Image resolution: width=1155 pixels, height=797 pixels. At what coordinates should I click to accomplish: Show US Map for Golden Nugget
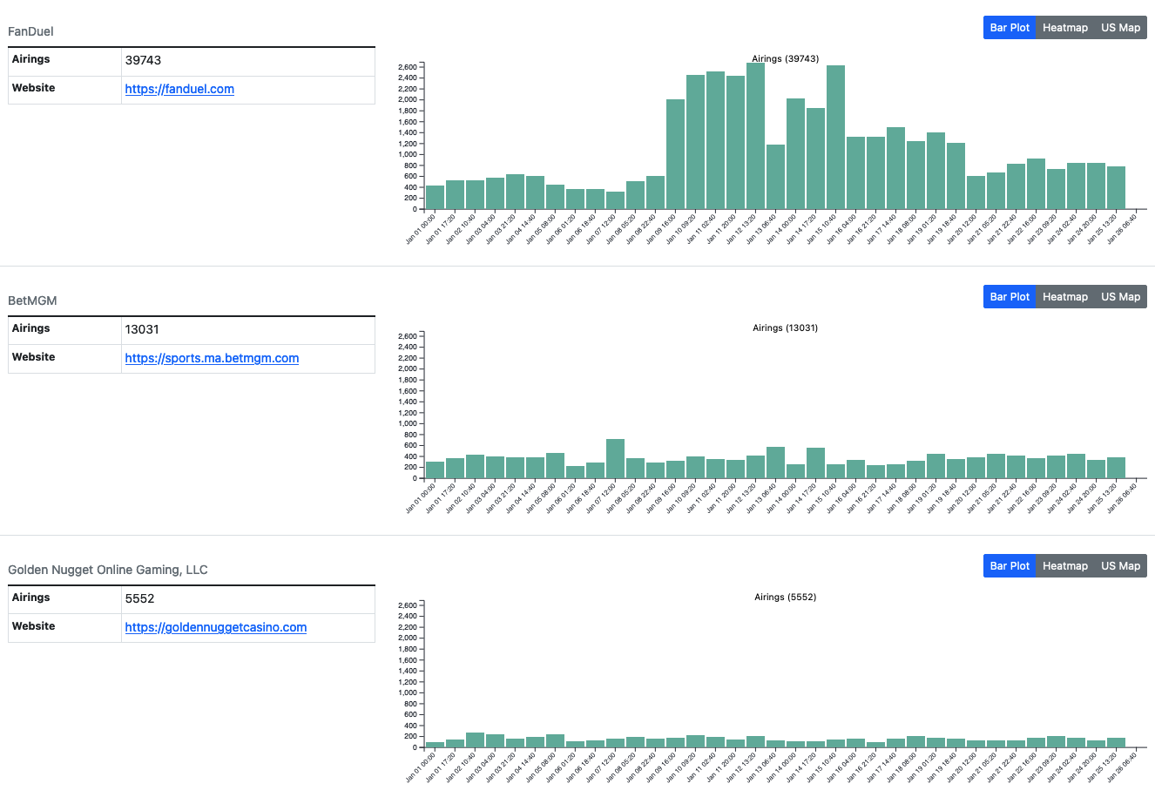[1120, 566]
